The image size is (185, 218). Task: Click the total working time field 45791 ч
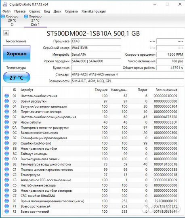tap(170, 68)
